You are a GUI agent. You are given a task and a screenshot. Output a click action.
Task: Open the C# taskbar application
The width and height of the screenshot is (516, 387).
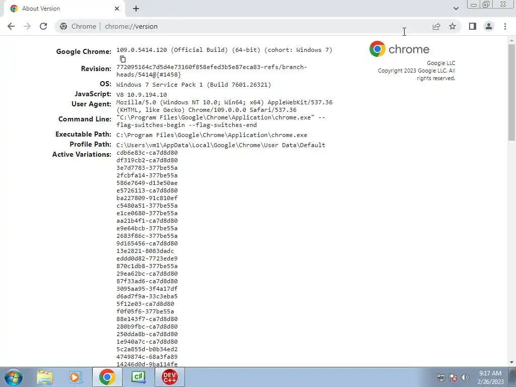coord(138,377)
